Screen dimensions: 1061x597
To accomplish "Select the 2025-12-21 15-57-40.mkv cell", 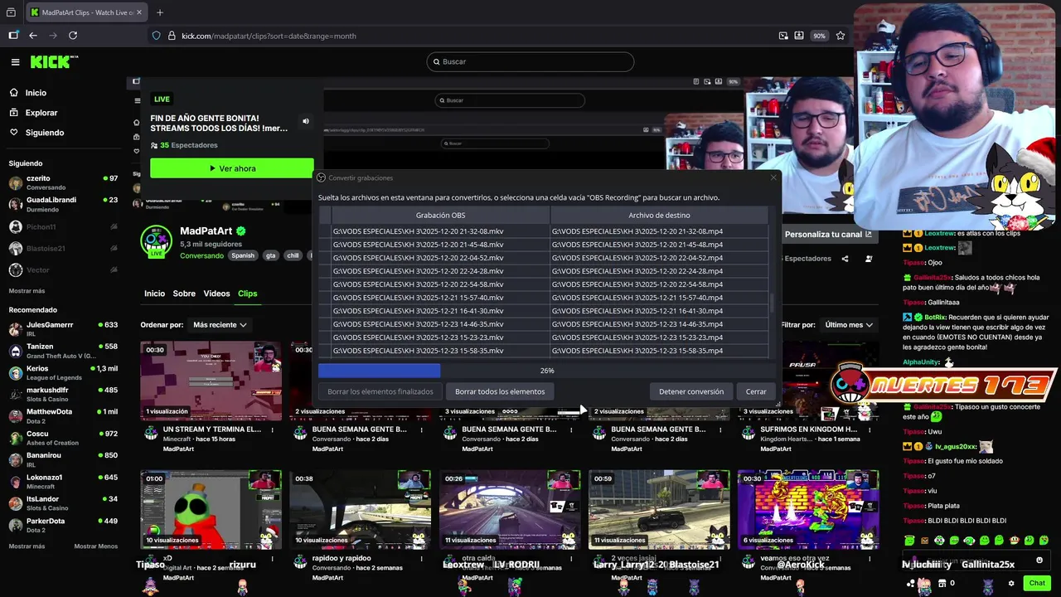I will pos(440,298).
